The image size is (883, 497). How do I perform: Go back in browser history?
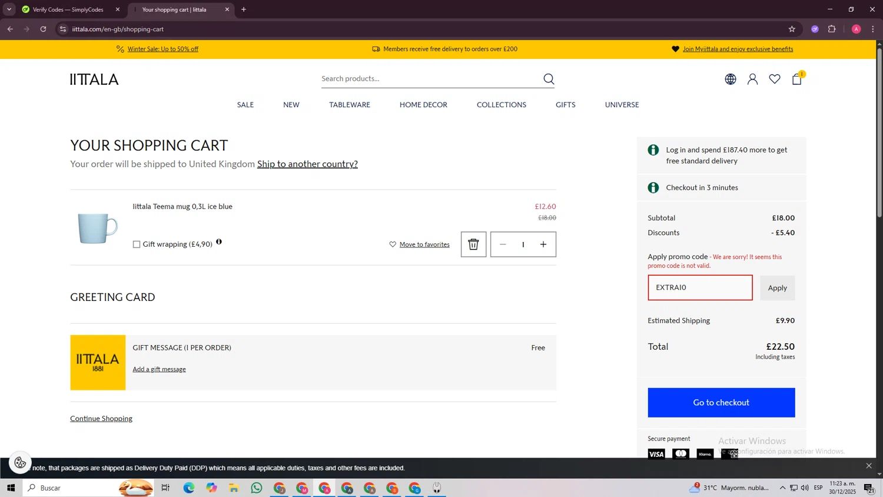tap(10, 29)
